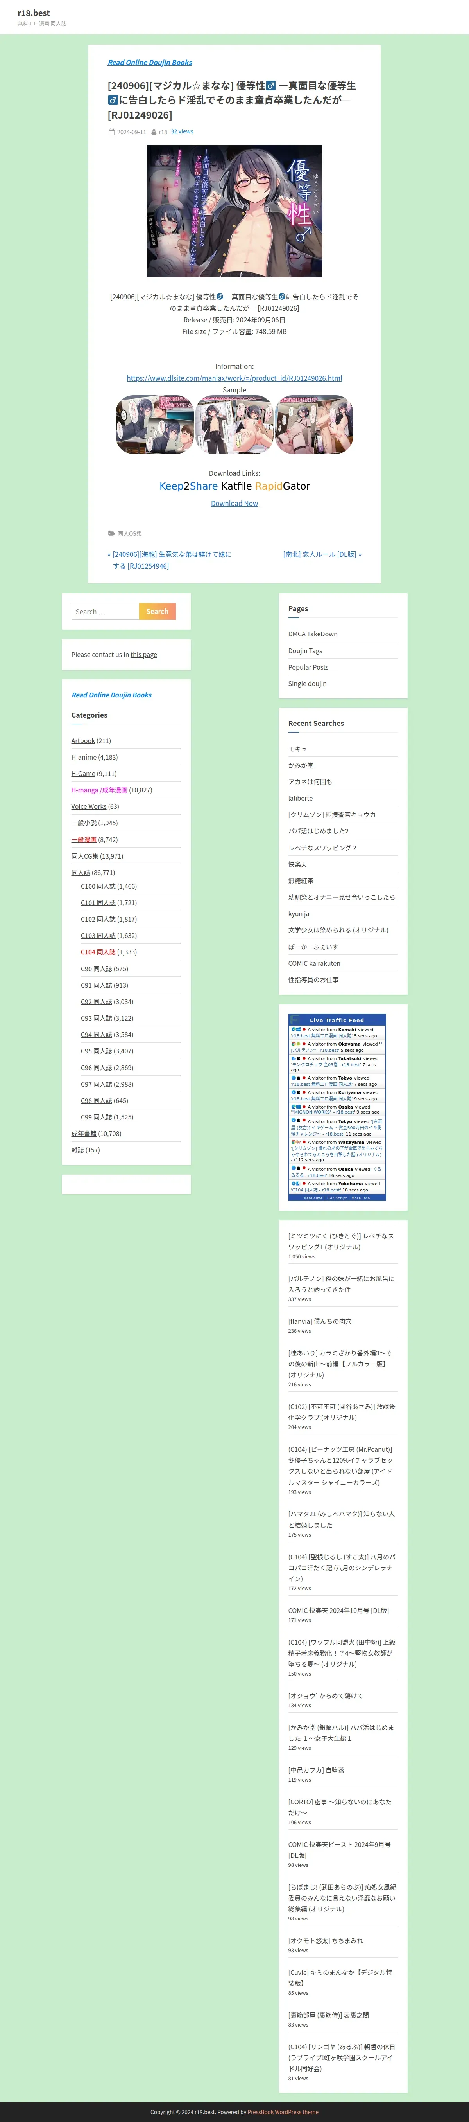Open More Info in Live Traffic Feed
This screenshot has height=2122, width=469.
(360, 1198)
